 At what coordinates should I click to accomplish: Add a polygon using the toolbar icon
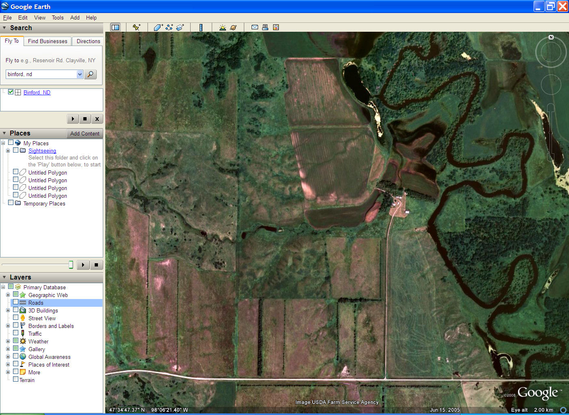coord(159,27)
